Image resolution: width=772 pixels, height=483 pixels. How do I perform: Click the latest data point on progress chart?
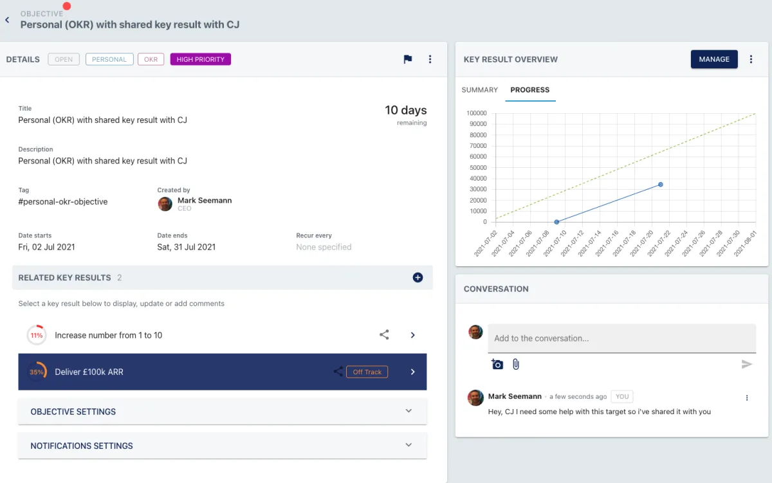(x=661, y=185)
